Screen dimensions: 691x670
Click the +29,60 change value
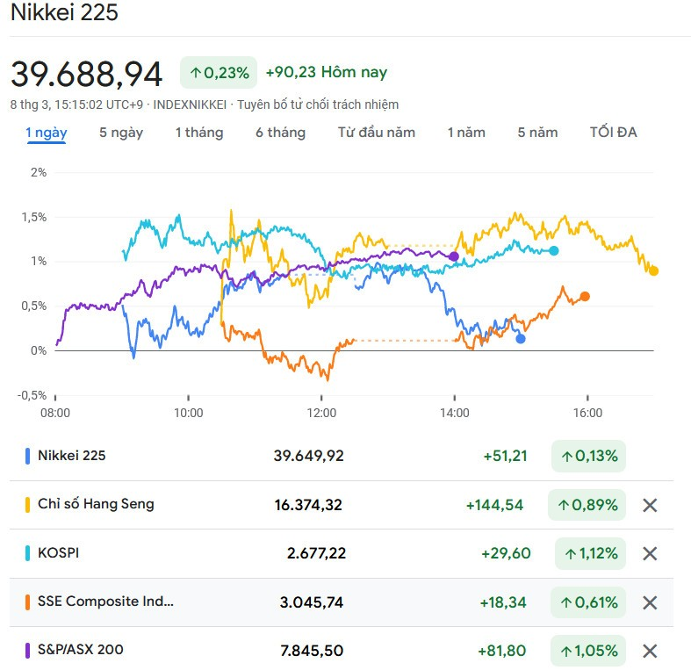pos(506,553)
